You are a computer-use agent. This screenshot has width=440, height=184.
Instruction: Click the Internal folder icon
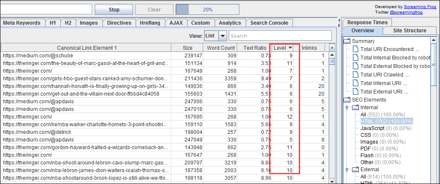pos(355,108)
